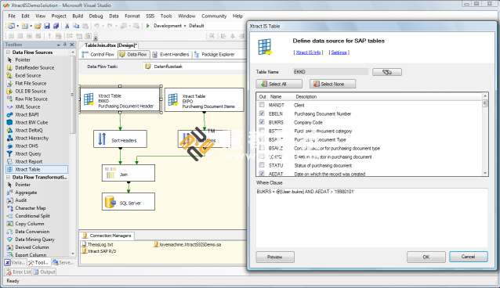This screenshot has width=500, height=288.
Task: Collapse the Data Flow Transformations group
Action: [8, 177]
